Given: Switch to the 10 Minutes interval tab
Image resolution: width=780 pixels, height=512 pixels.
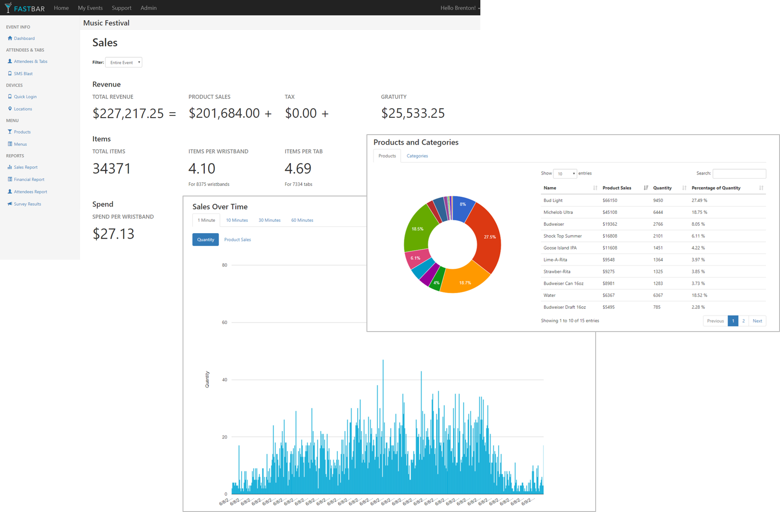Looking at the screenshot, I should [237, 220].
